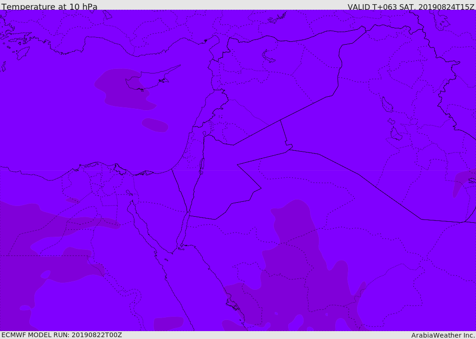Viewport: 476px width, 339px height.
Task: Click the 'ArabiaWeather Inc.' credit text
Action: click(x=443, y=335)
